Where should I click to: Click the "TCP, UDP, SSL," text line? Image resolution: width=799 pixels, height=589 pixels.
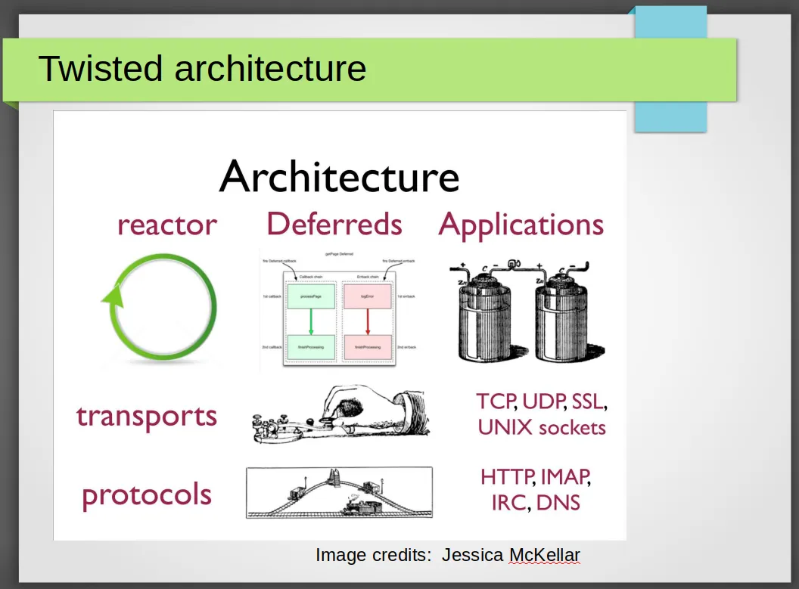point(542,401)
